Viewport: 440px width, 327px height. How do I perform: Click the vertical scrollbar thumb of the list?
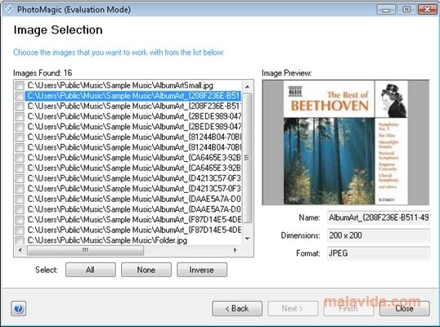point(247,158)
